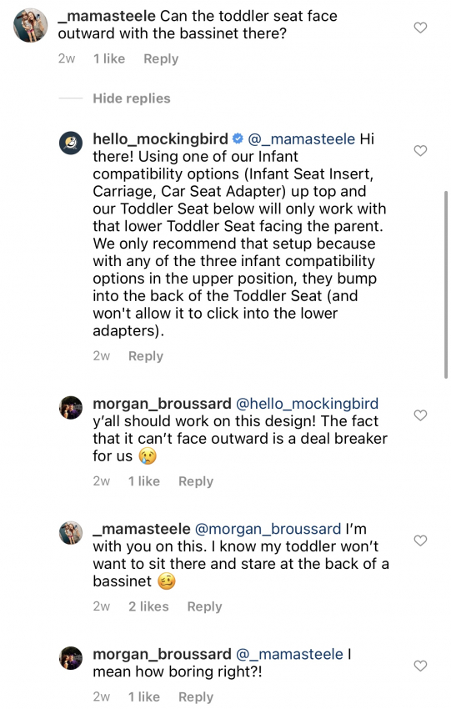Like _mamasteele's reply about staring at bassinet
Screen dimensions: 451x709
(420, 541)
